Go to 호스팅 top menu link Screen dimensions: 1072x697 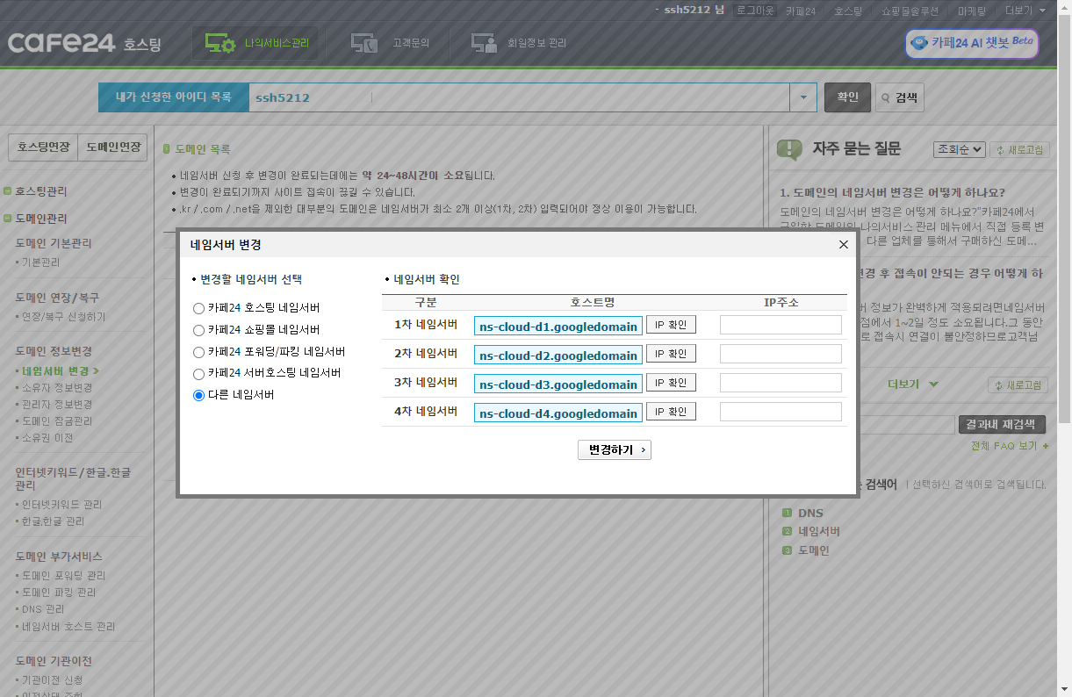point(848,11)
